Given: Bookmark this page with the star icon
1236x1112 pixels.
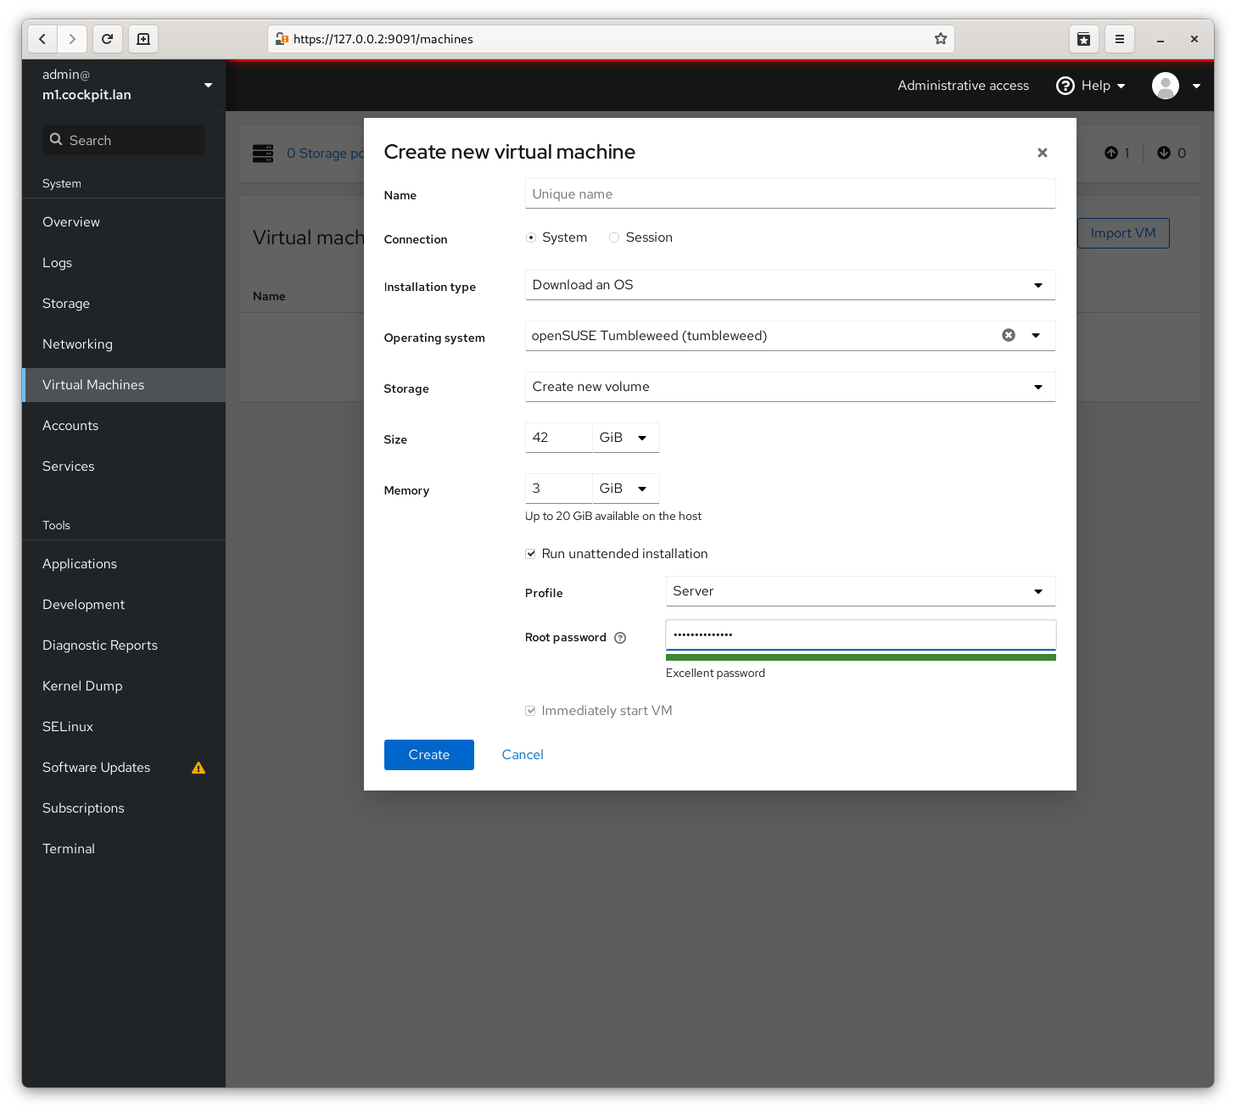Looking at the screenshot, I should [x=940, y=39].
